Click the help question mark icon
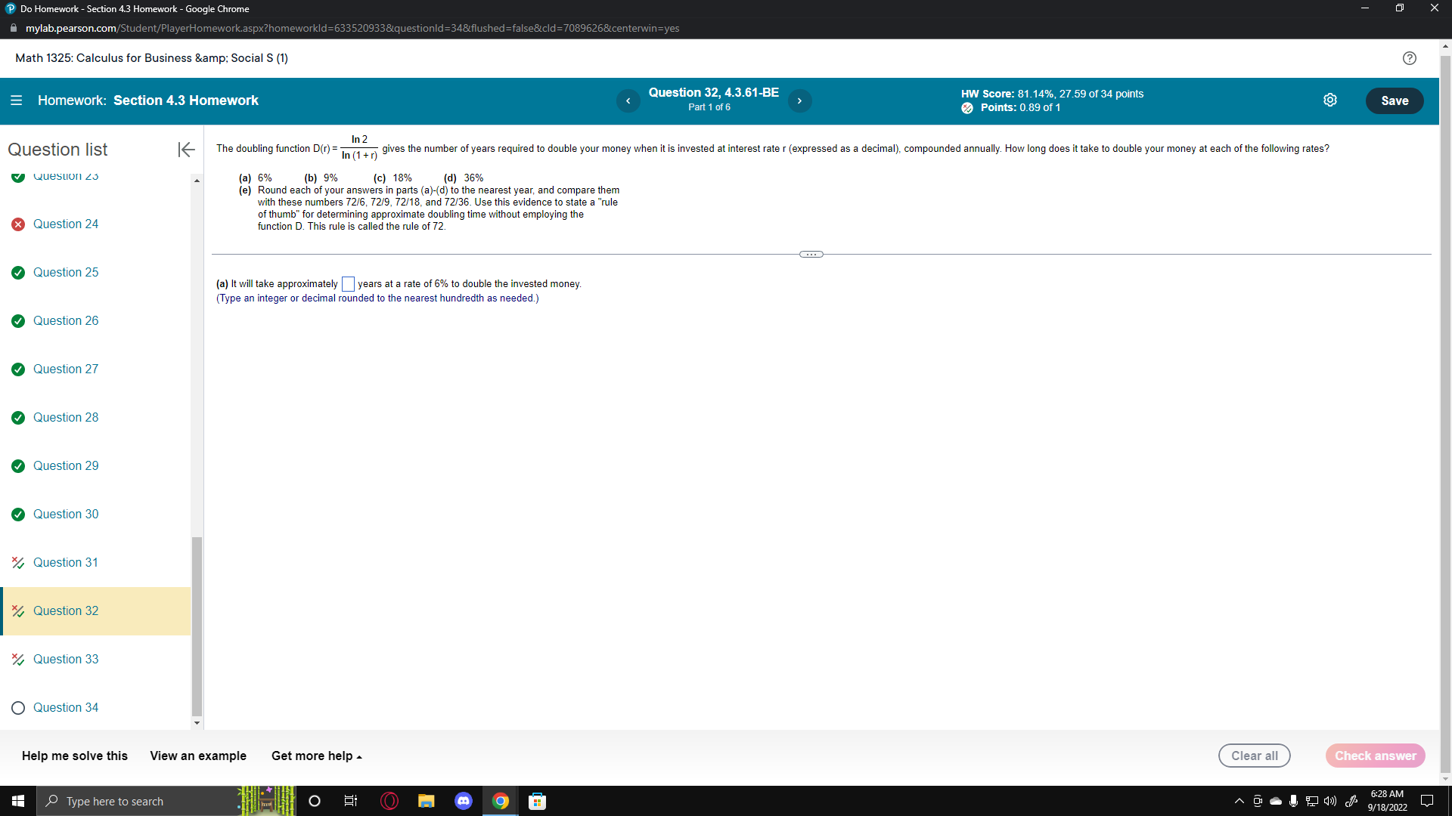Viewport: 1452px width, 816px height. (1409, 58)
